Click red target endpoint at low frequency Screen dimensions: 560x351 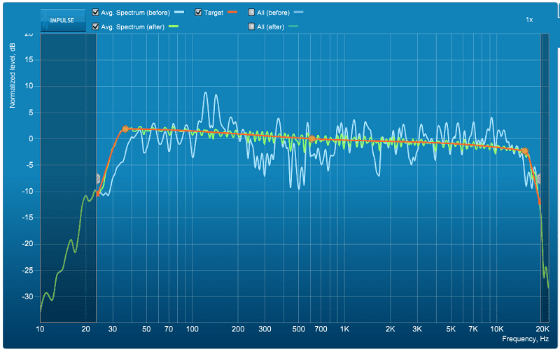point(98,194)
